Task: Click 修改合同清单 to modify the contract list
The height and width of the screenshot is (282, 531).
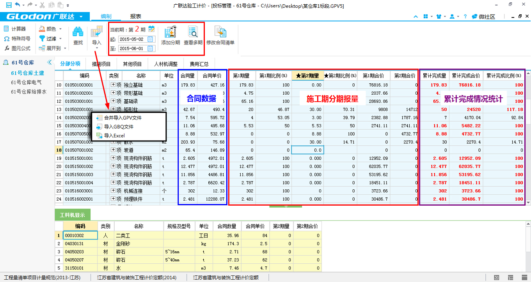Action: point(220,36)
